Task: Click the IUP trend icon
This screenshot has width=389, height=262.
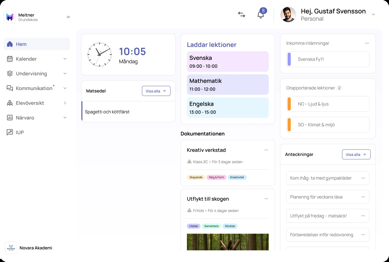Action: (x=10, y=132)
